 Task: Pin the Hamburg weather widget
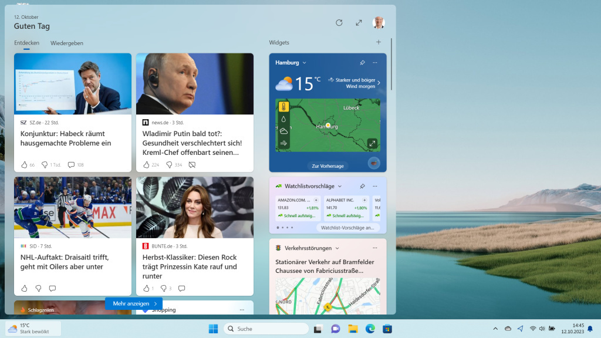(362, 63)
